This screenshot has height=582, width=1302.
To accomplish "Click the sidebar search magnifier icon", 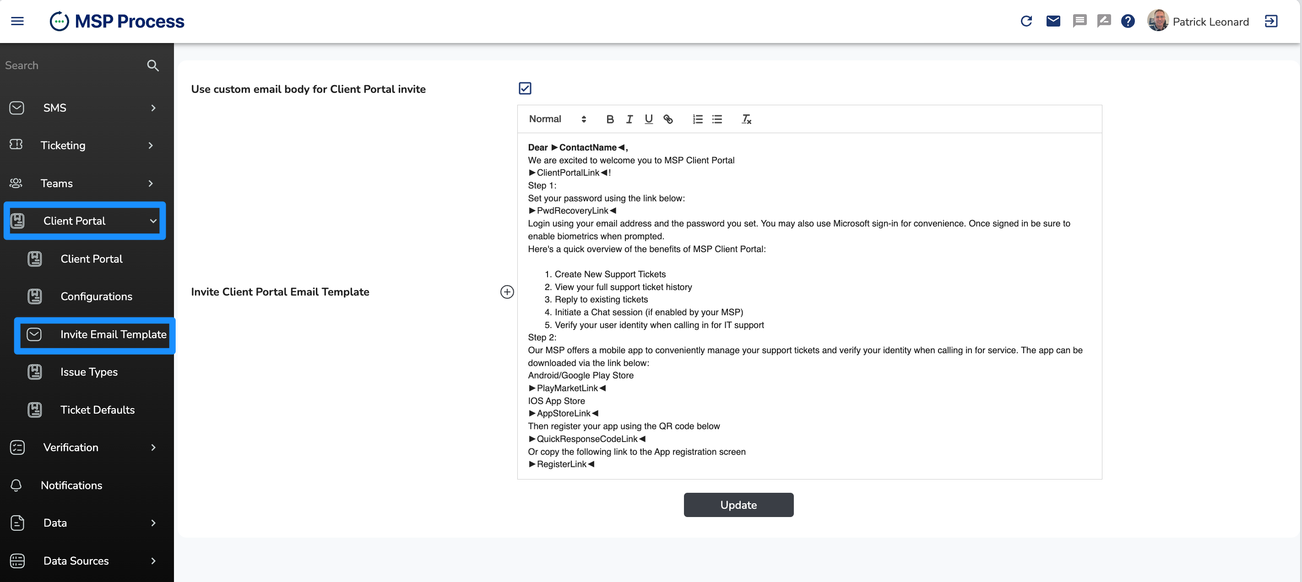I will pos(152,65).
